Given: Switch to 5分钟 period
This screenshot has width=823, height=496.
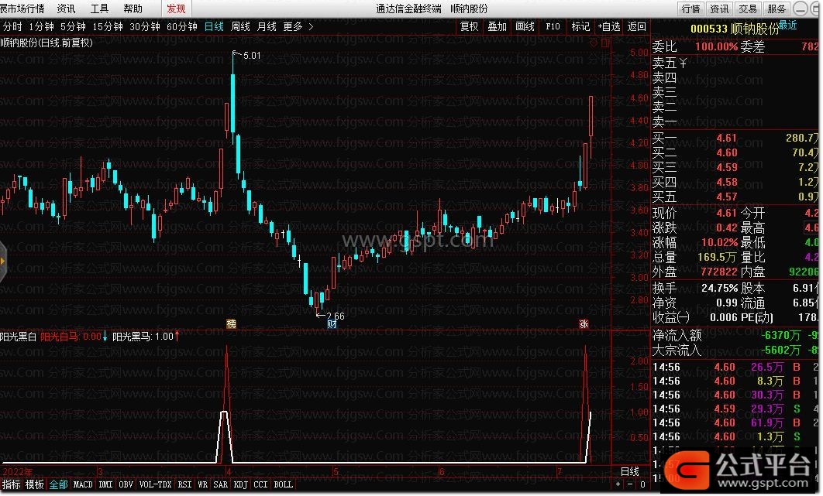Looking at the screenshot, I should coord(73,26).
